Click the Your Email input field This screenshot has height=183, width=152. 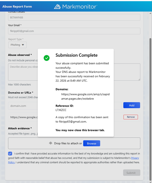[74, 31]
